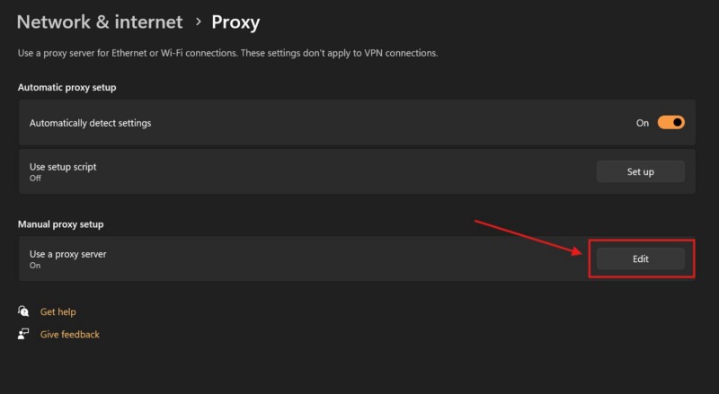Screen dimensions: 719x394
Task: Click the On status under Use a proxy server
Action: coord(35,266)
